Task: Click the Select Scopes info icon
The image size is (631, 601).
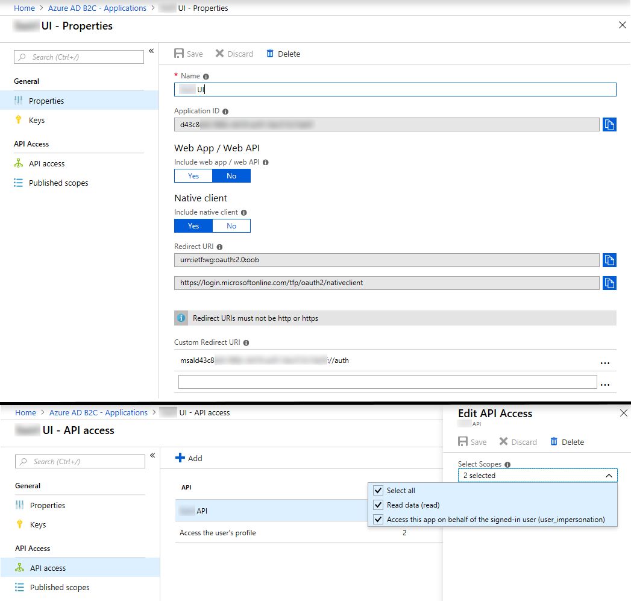Action: (x=507, y=465)
